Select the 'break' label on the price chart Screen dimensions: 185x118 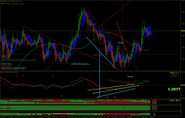point(121,43)
